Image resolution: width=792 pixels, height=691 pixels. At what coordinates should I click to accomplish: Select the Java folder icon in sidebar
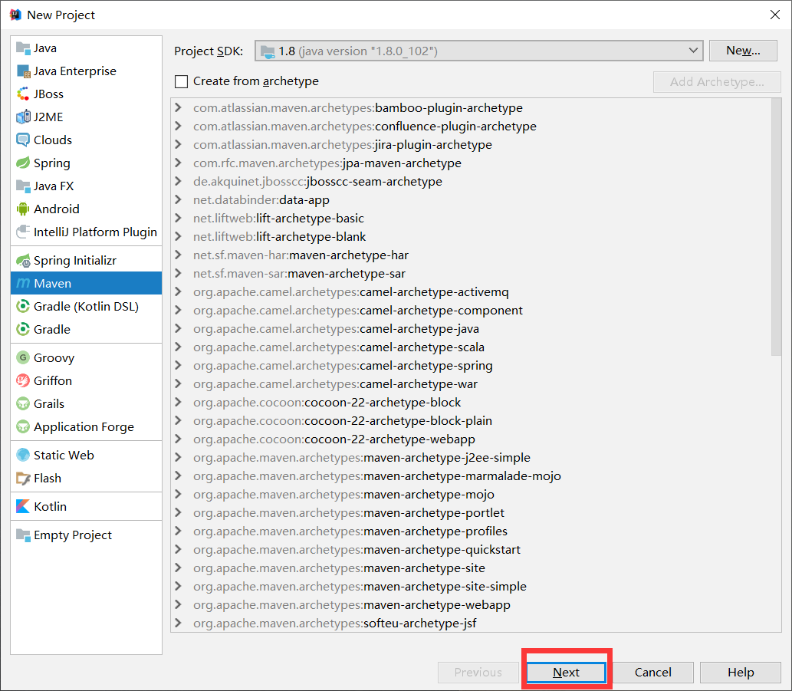23,48
